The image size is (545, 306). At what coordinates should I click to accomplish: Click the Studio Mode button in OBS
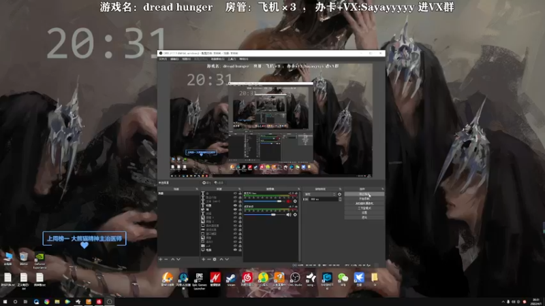pyautogui.click(x=364, y=208)
